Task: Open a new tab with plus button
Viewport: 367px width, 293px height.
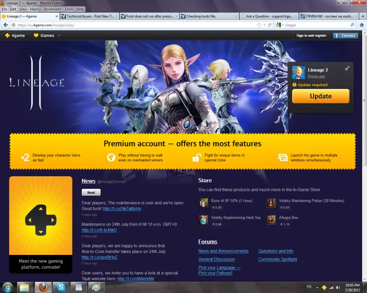Action: point(363,16)
